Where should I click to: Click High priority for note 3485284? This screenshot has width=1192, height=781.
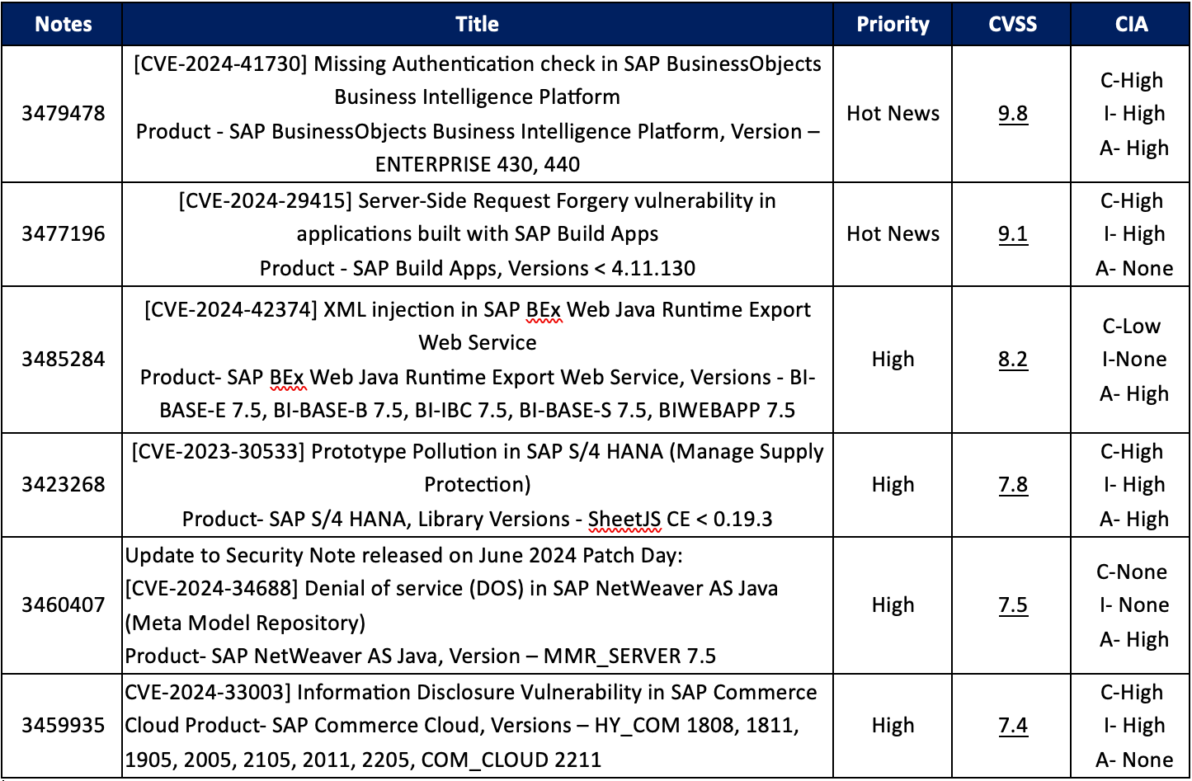[x=893, y=360]
